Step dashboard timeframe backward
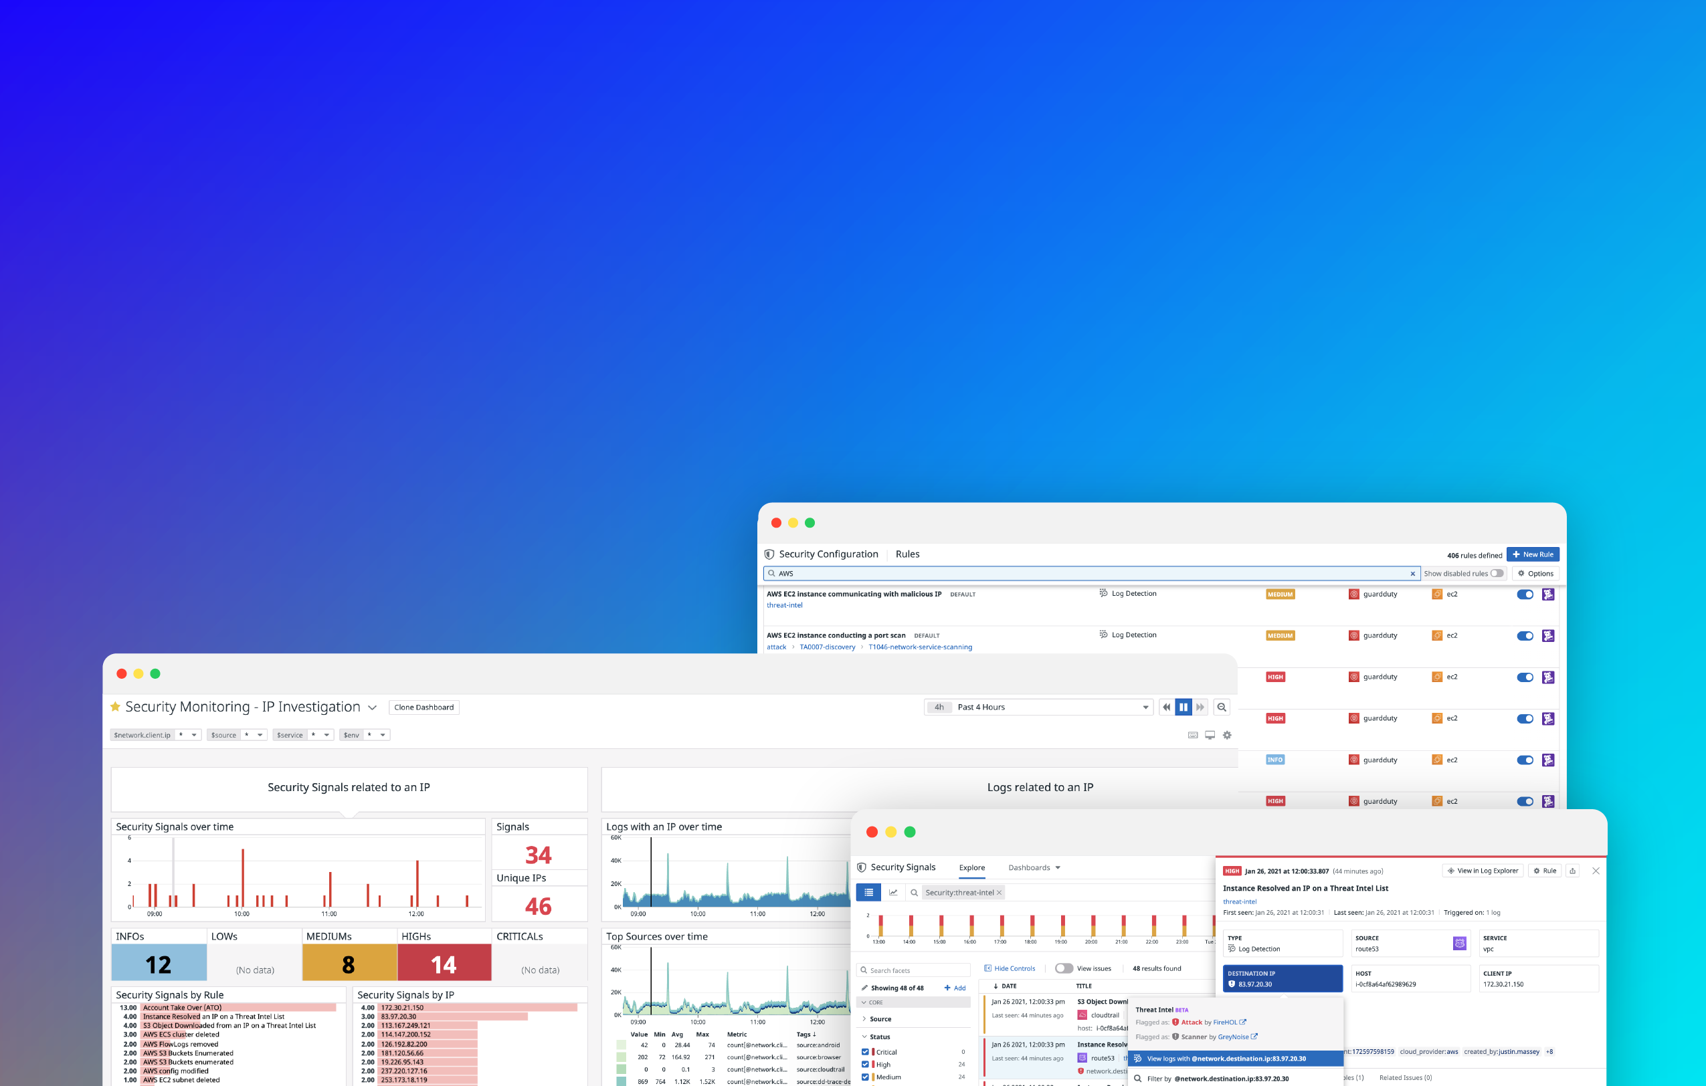 tap(1166, 707)
